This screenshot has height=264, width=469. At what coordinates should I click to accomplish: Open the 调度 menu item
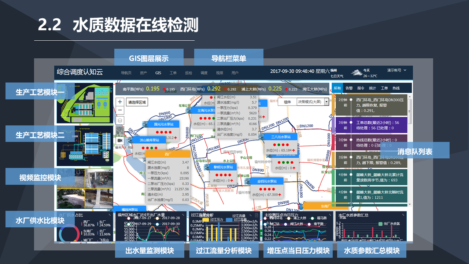(x=204, y=73)
